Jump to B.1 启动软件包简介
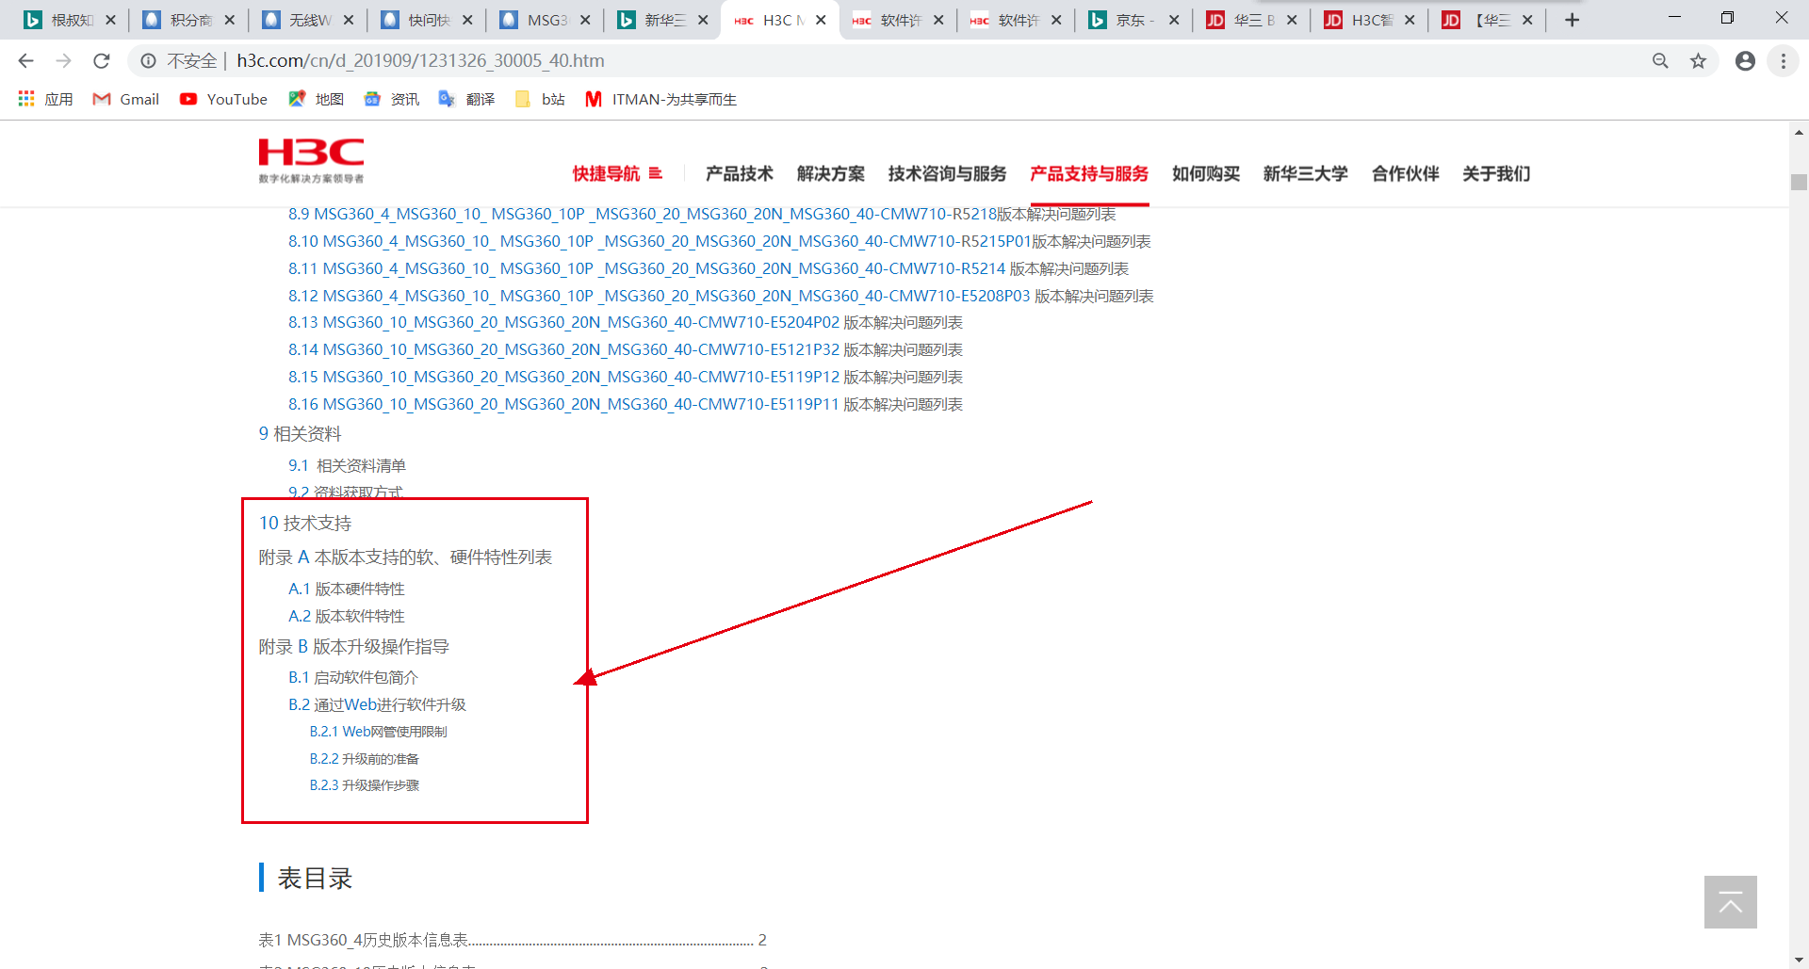 (353, 678)
